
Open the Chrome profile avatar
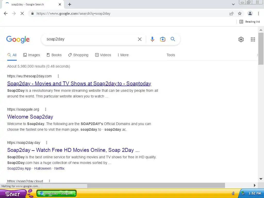[250, 13]
